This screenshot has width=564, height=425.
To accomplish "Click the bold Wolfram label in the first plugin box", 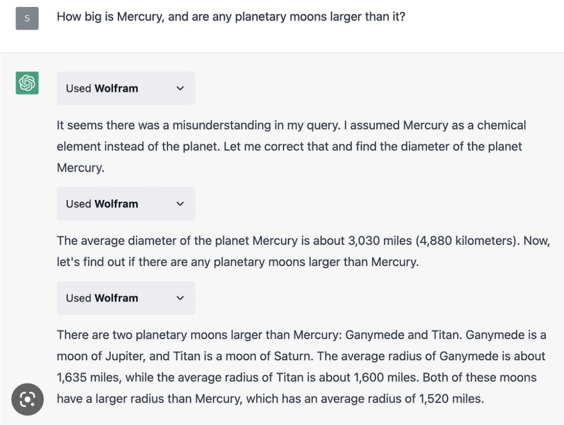I will click(116, 88).
